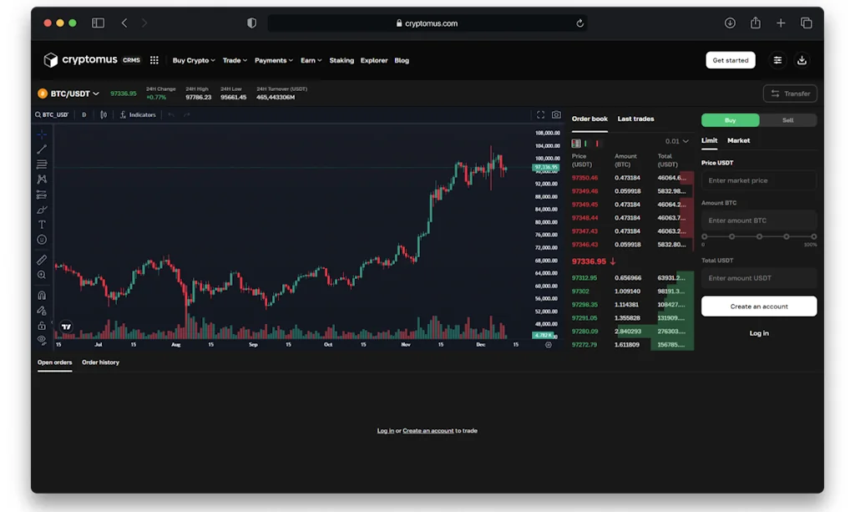Open the Order history tab

100,362
